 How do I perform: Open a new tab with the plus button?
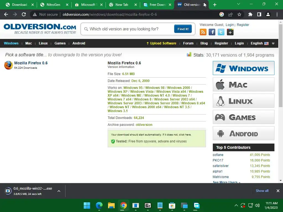tap(214, 5)
